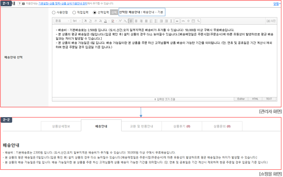Image resolution: width=283 pixels, height=177 pixels.
Task: Insert URL link
Action: click(183, 21)
